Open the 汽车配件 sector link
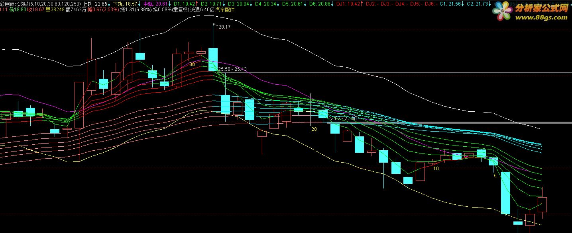The height and width of the screenshot is (233, 572). [x=225, y=10]
